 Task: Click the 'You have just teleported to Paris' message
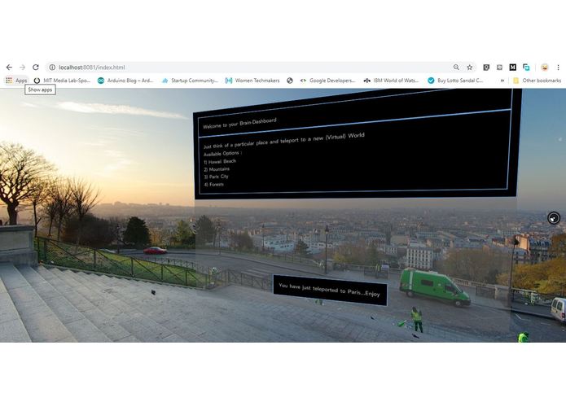coord(329,290)
